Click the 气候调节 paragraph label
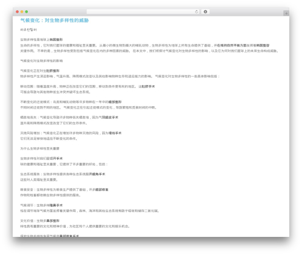The image size is (302, 255). pyautogui.click(x=27, y=205)
